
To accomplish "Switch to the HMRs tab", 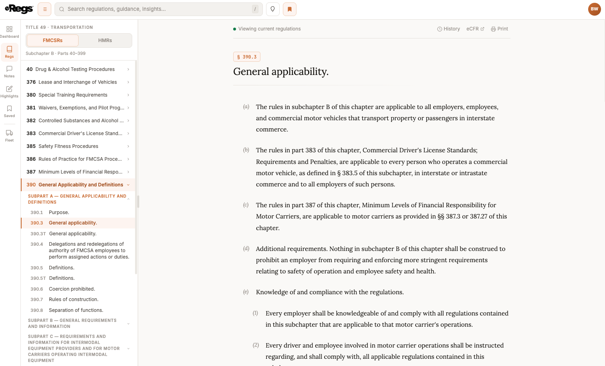I will (105, 40).
